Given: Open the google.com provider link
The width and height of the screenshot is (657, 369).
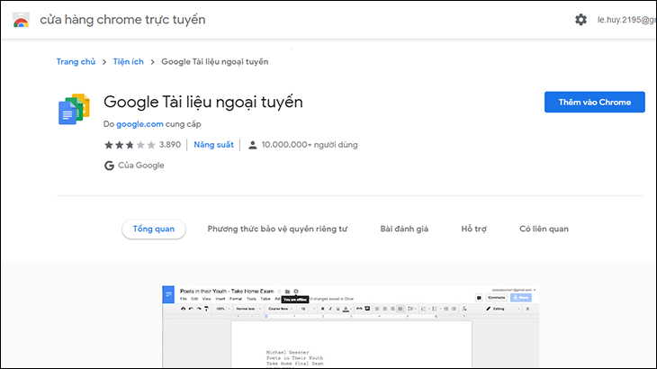Looking at the screenshot, I should 139,124.
